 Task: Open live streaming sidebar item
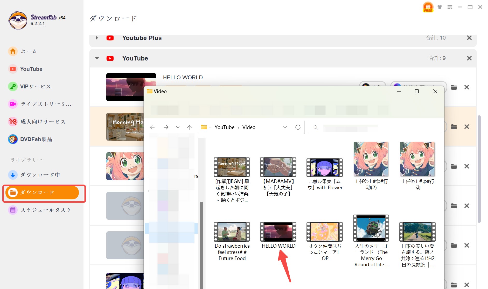40,104
